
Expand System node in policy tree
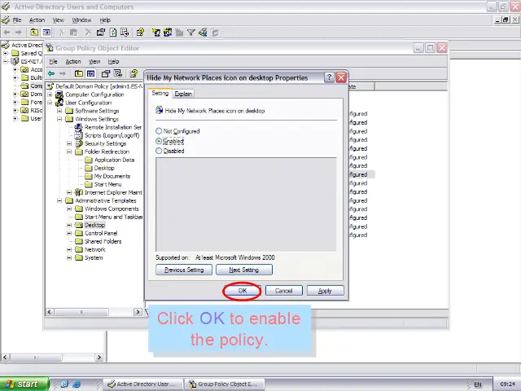(69, 257)
